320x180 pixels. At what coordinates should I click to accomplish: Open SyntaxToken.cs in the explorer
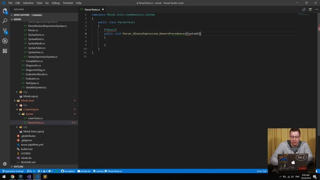point(36,48)
